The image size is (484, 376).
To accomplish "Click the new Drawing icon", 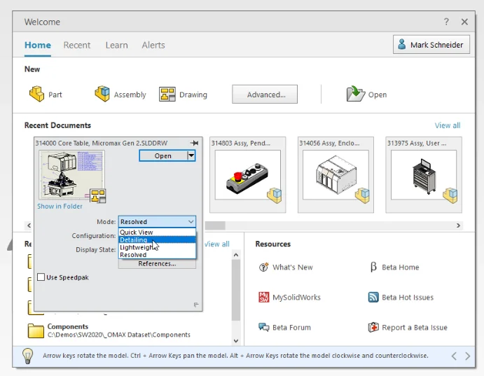I will tap(167, 94).
